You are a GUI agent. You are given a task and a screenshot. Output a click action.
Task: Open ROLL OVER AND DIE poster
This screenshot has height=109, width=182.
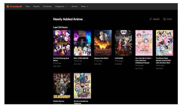[82, 43]
